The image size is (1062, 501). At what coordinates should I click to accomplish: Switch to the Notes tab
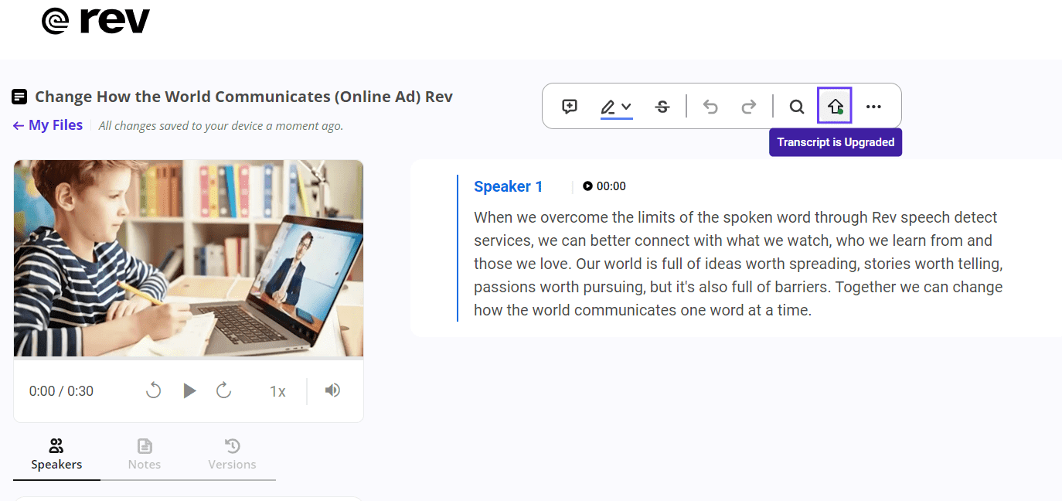145,455
